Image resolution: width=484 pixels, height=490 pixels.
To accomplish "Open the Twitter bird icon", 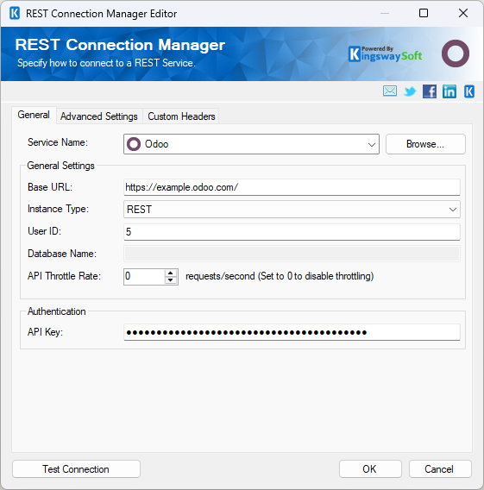I will coord(410,91).
